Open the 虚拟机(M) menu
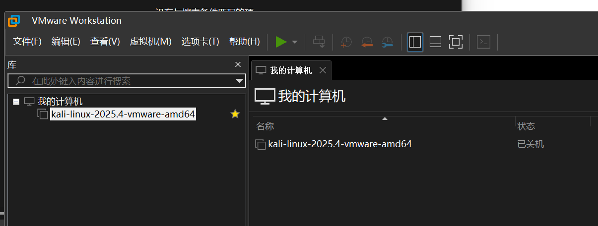The height and width of the screenshot is (226, 598). (150, 42)
